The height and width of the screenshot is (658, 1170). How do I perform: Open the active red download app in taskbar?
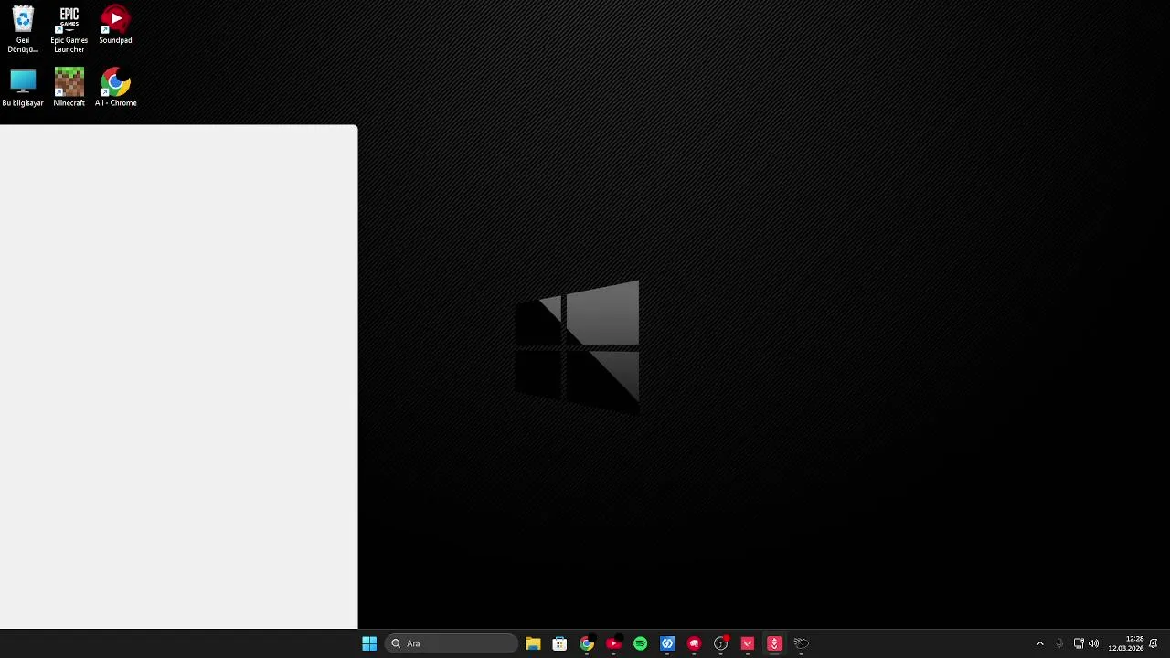tap(774, 643)
